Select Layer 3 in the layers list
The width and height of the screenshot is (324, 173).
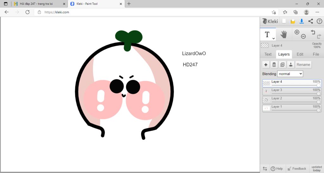click(x=292, y=92)
